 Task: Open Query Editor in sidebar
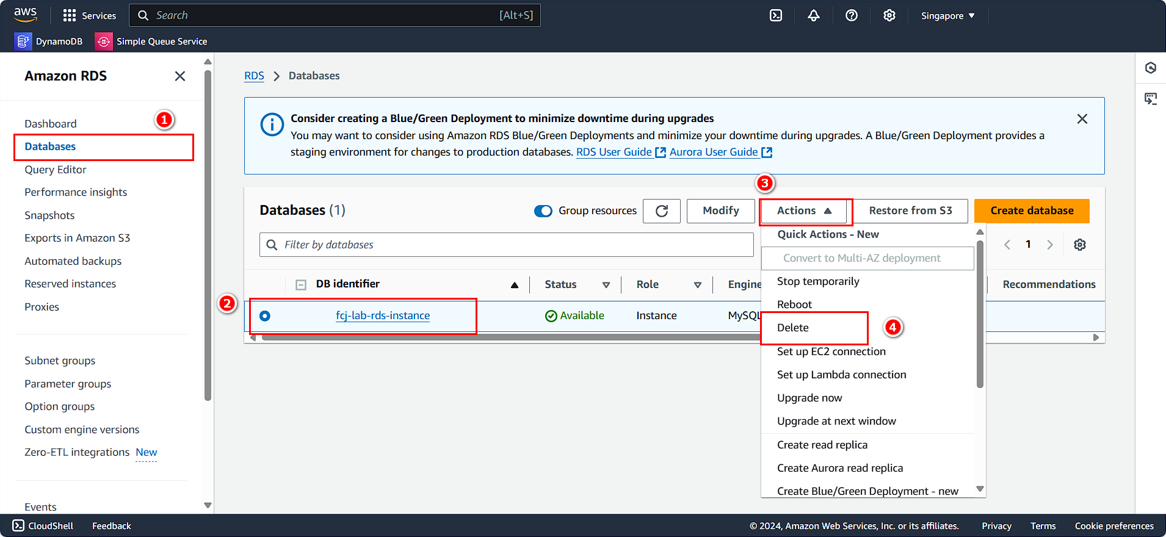56,170
